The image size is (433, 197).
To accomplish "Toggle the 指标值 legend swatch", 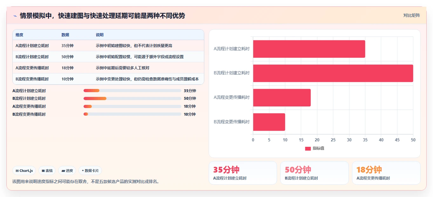I will coord(308,148).
